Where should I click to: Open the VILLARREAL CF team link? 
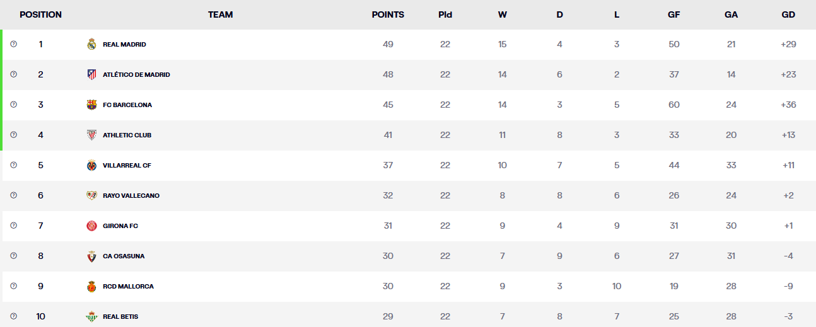127,166
